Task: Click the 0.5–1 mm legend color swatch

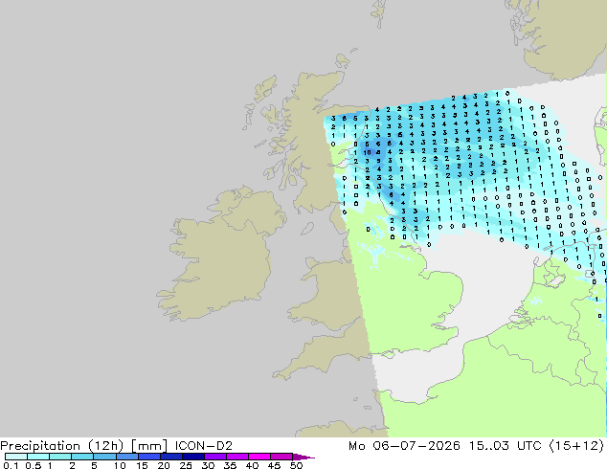Action: pos(38,457)
